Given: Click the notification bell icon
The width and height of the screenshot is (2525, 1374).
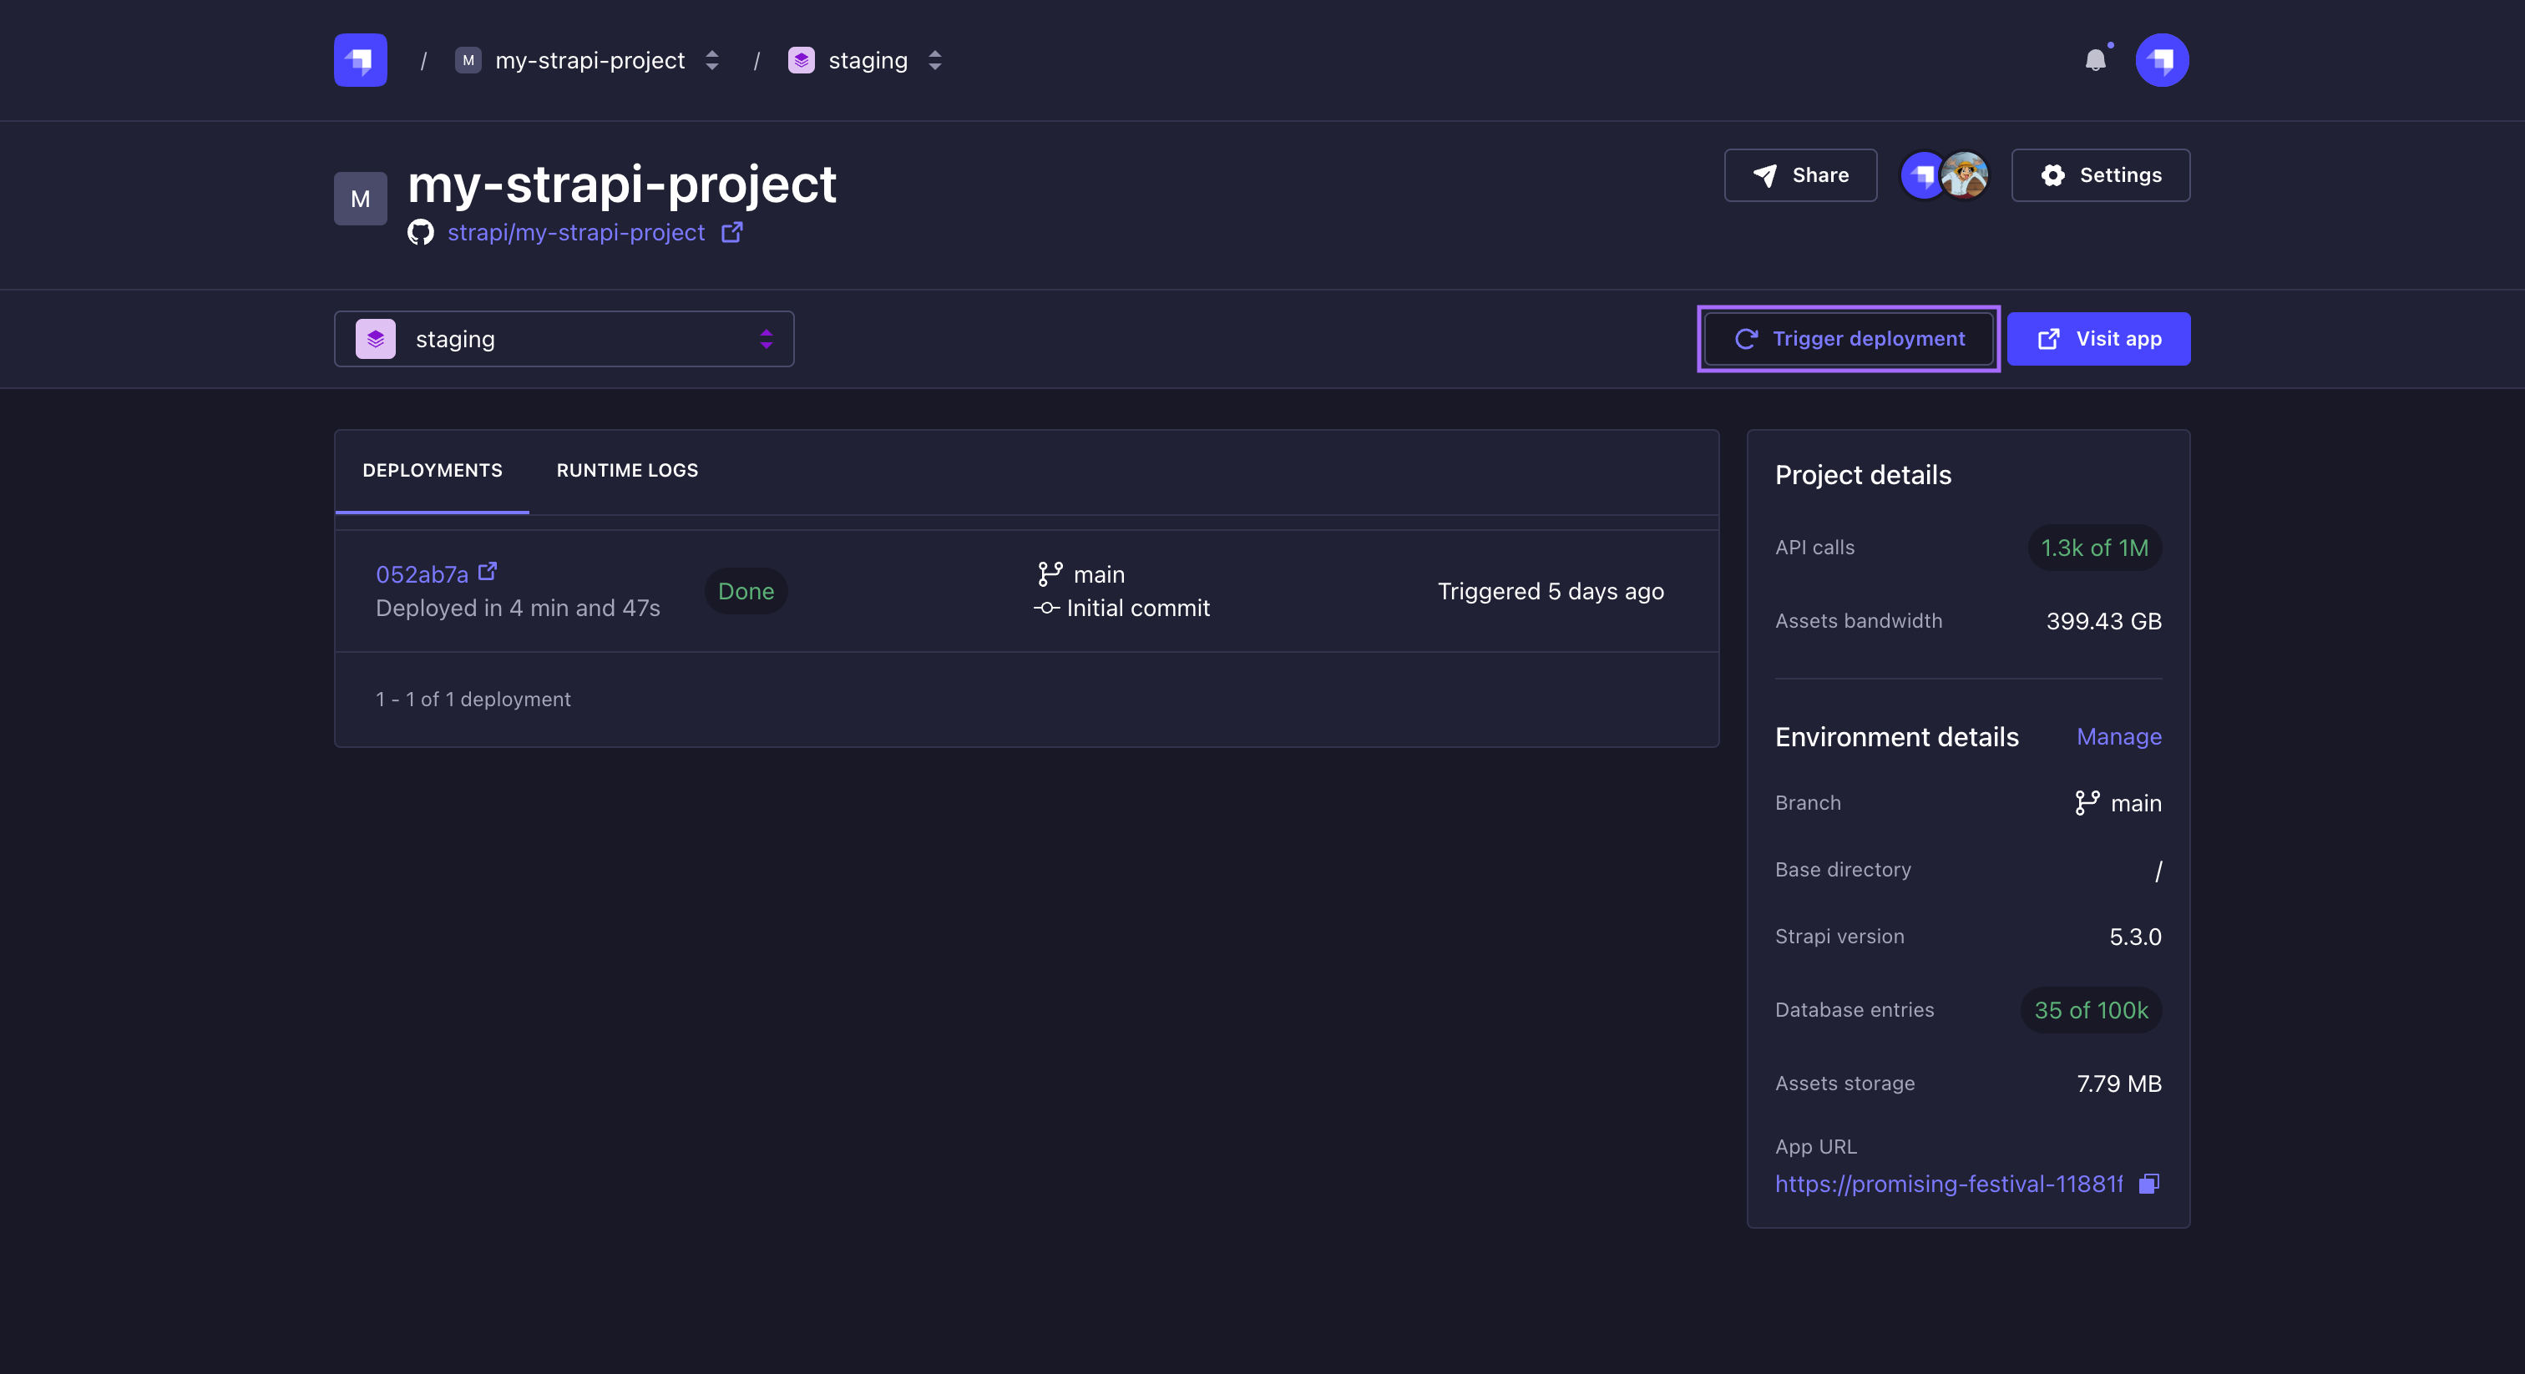Looking at the screenshot, I should point(2095,59).
